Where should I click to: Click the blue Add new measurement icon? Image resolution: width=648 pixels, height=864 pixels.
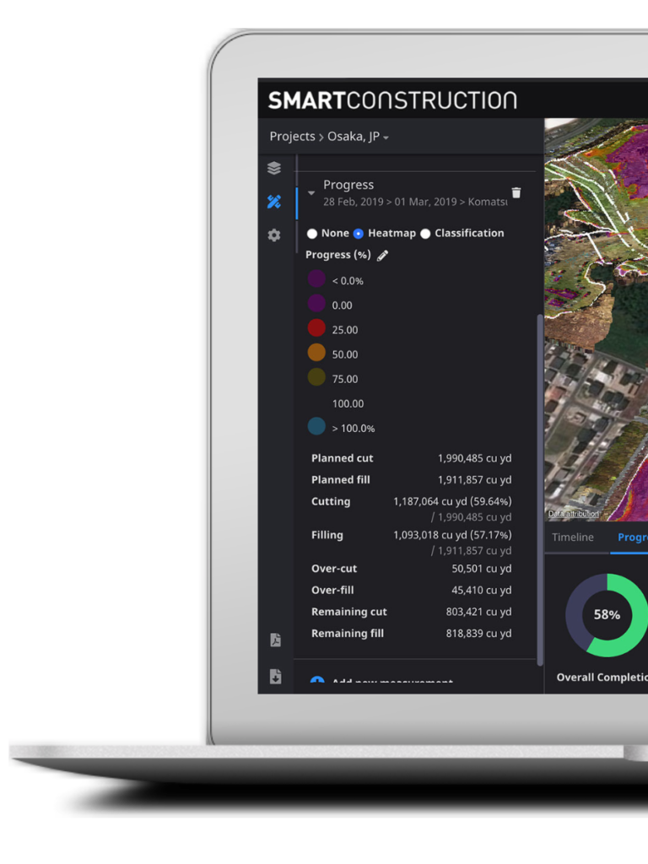pyautogui.click(x=317, y=680)
